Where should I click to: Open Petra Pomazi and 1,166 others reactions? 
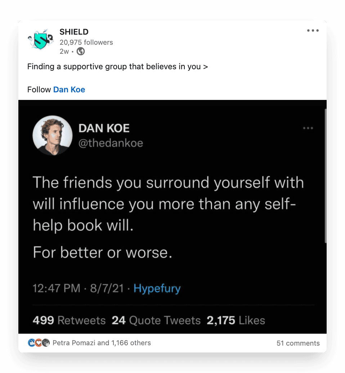coord(102,343)
